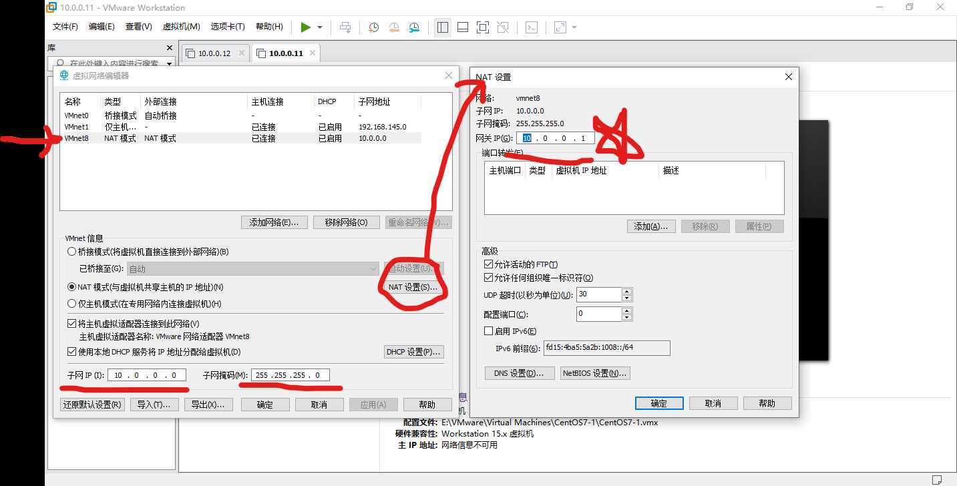Switch to the 10.0.0.11 tab
Viewport: 957px width, 486px height.
click(x=285, y=53)
